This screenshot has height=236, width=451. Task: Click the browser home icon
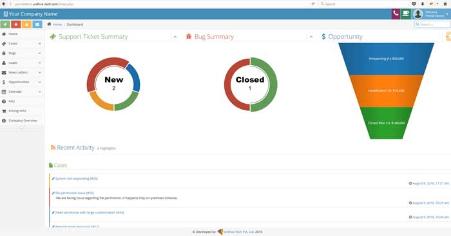(445, 4)
